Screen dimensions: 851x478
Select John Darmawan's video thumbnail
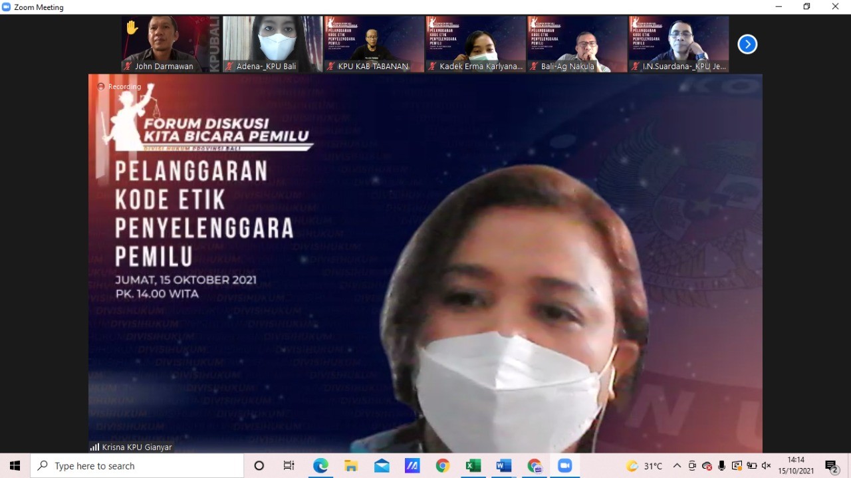click(x=171, y=40)
